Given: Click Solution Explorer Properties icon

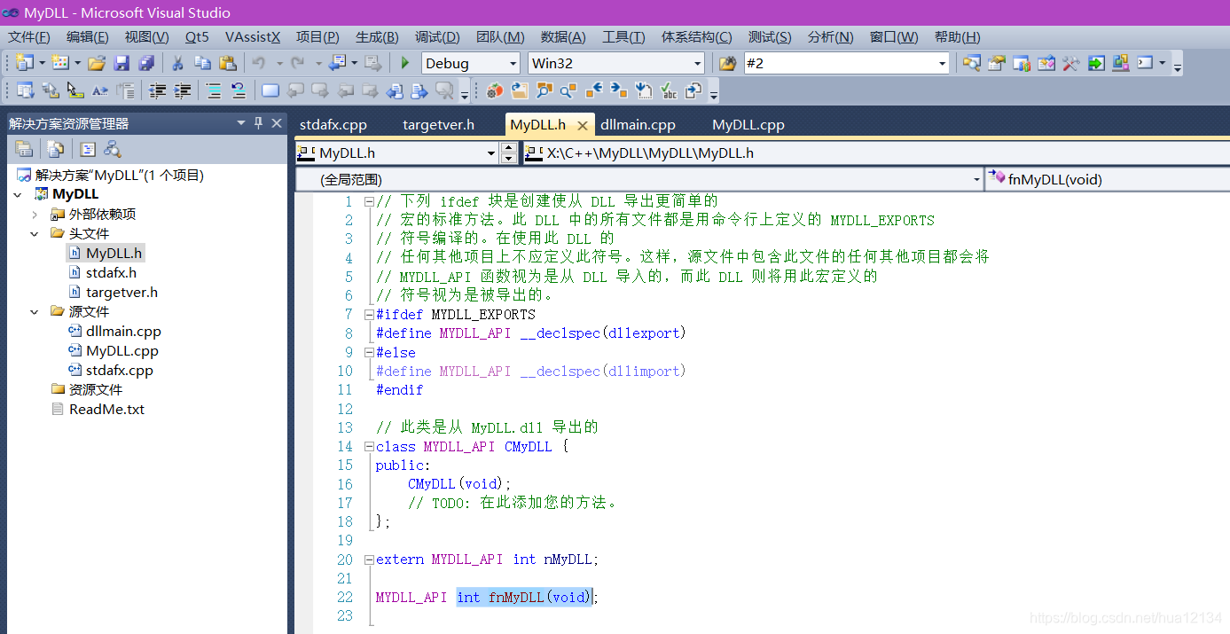Looking at the screenshot, I should (24, 149).
